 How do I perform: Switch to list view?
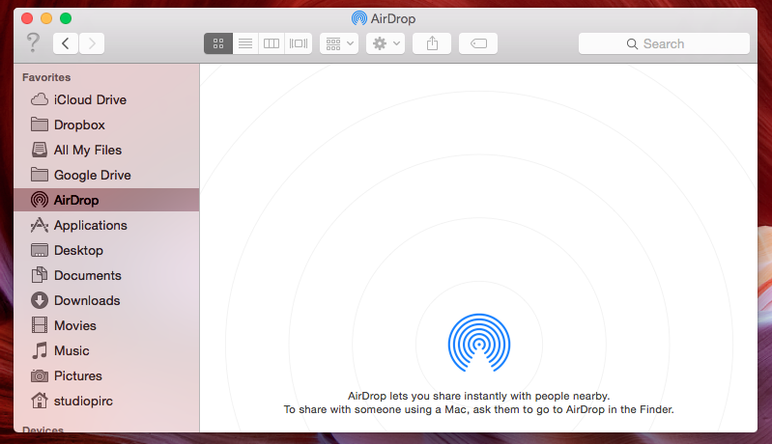[245, 43]
